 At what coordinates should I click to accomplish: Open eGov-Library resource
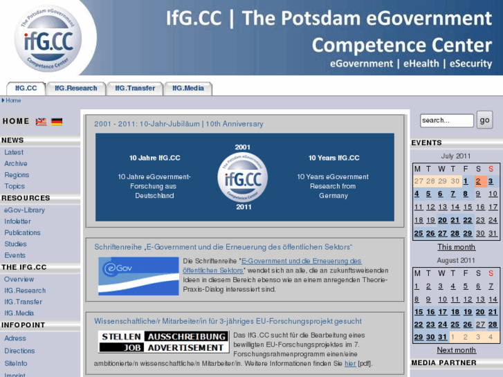(24, 210)
